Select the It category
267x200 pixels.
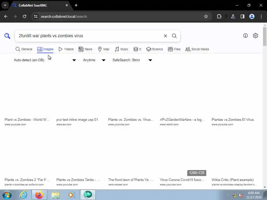(137, 49)
